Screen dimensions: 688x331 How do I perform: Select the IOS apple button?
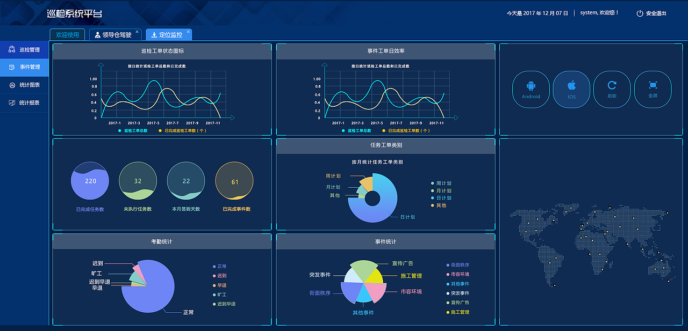click(571, 90)
